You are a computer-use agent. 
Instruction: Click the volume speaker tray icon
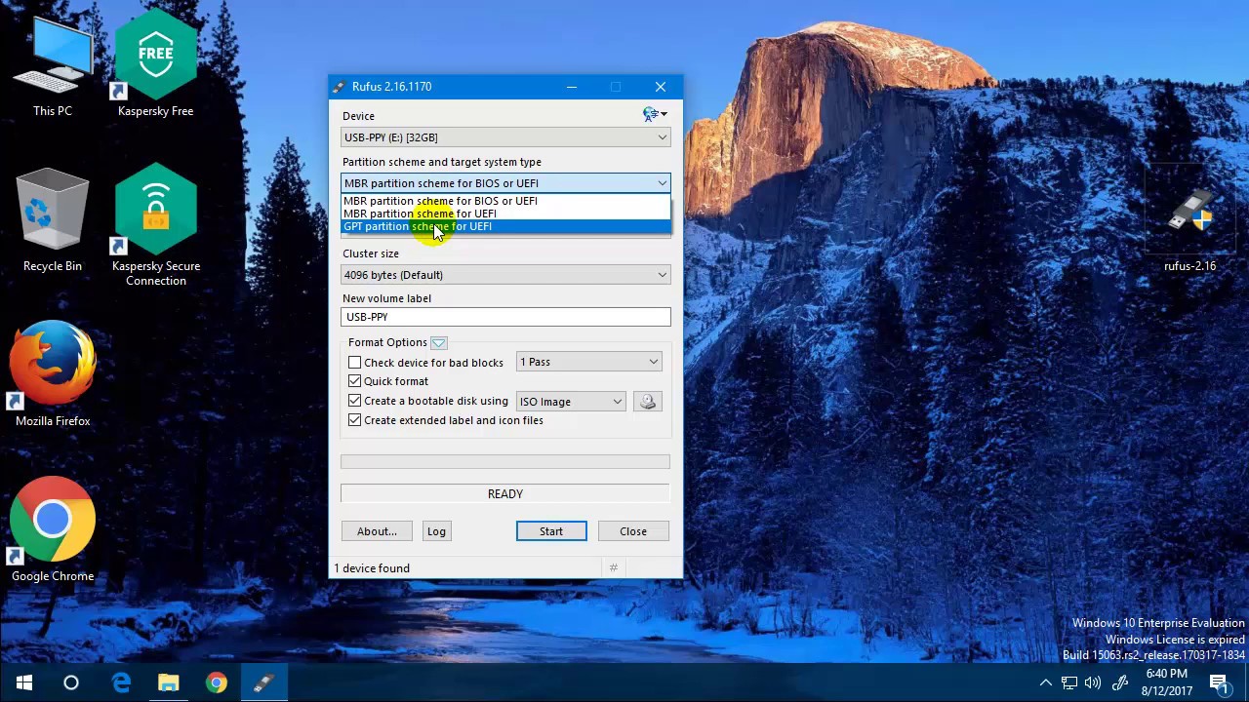click(1094, 683)
